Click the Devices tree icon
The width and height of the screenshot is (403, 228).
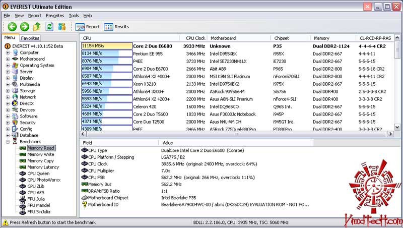pyautogui.click(x=15, y=110)
